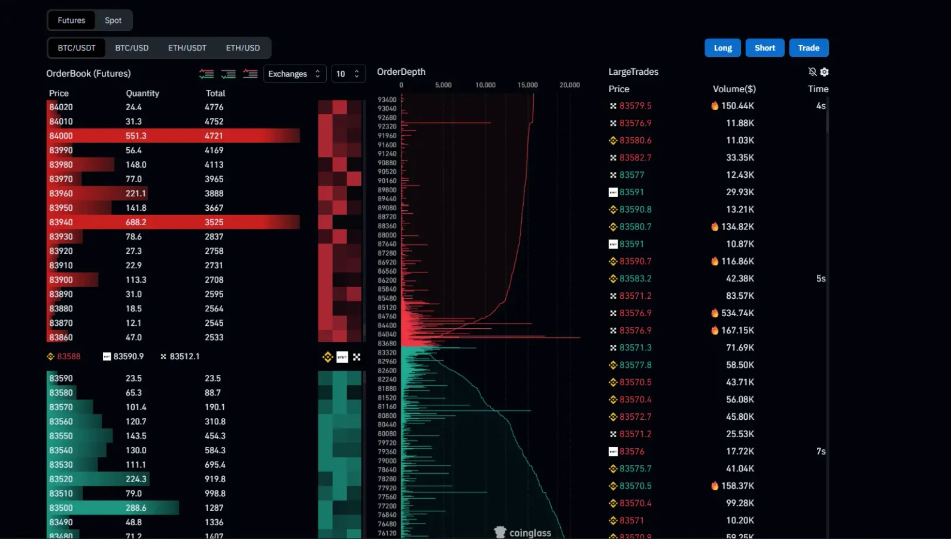Click OKX logo next to 83512.1 price

coord(163,356)
